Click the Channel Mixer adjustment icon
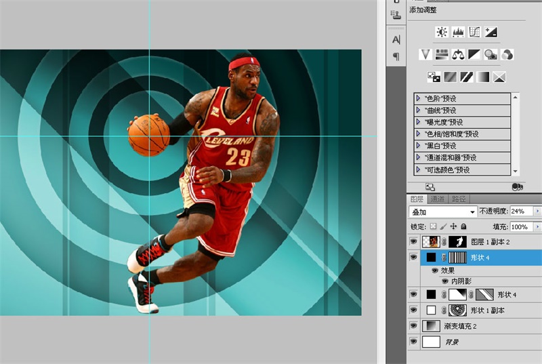This screenshot has width=542, height=364. click(x=507, y=54)
